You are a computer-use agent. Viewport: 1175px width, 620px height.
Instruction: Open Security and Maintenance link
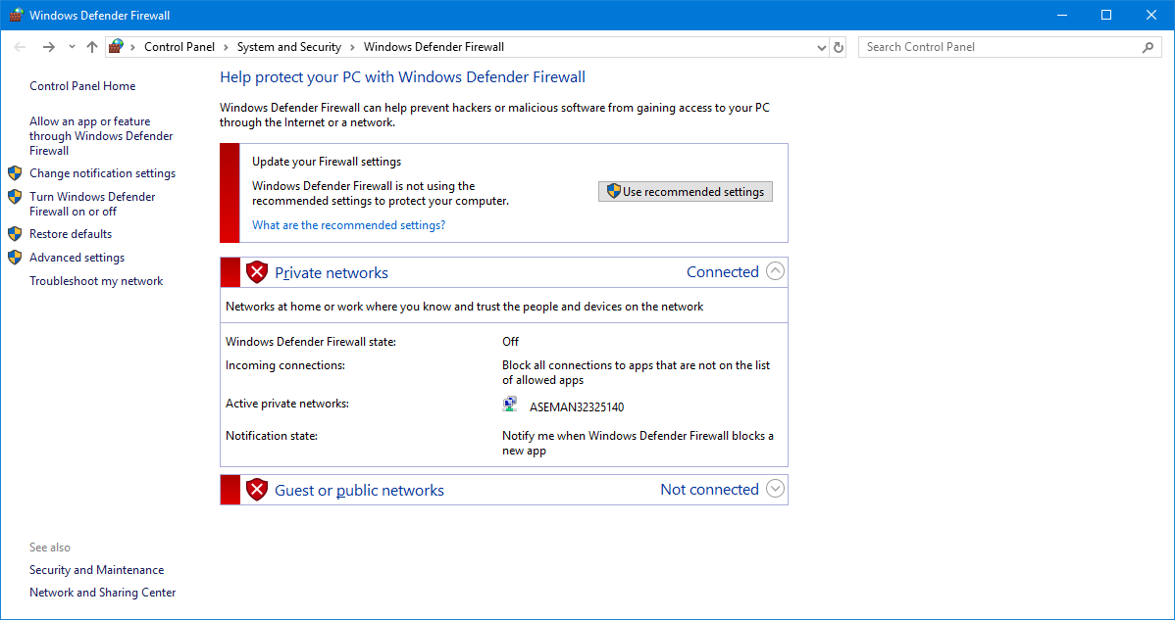97,570
